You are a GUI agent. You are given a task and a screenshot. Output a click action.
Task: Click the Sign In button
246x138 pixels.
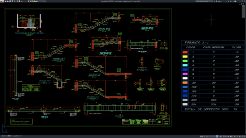[219, 1]
